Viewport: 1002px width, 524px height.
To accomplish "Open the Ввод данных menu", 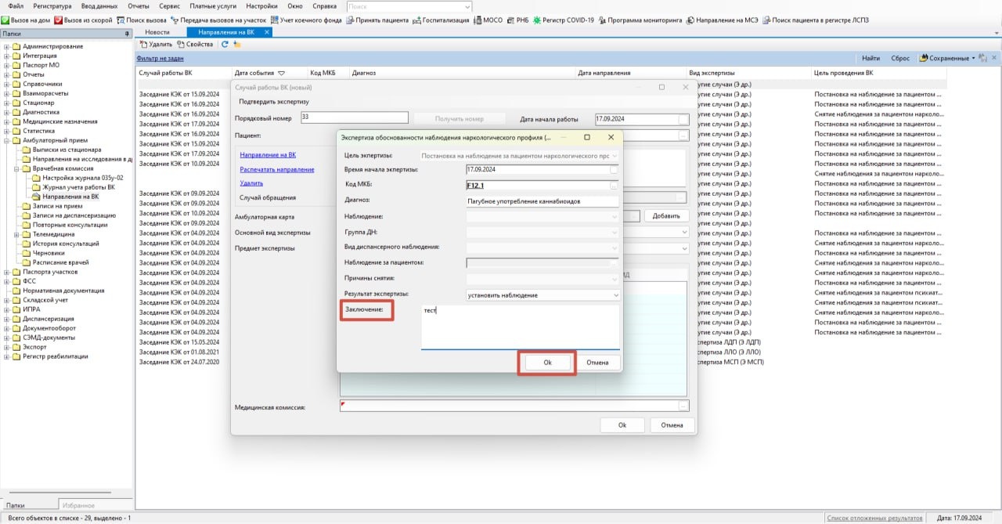I will 99,5.
